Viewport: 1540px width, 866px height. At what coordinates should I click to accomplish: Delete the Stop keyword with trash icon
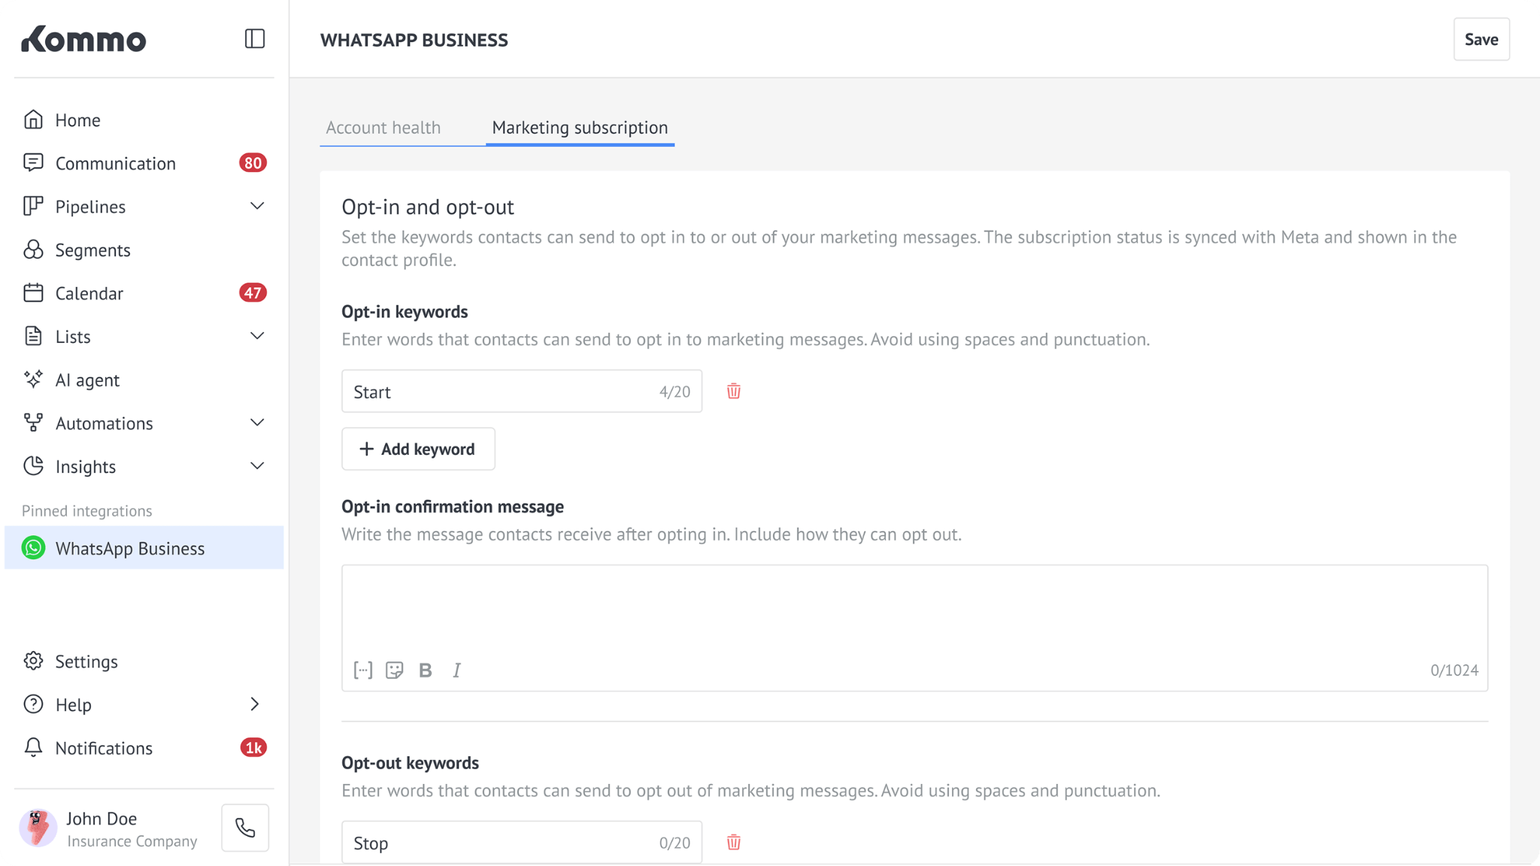(x=734, y=842)
